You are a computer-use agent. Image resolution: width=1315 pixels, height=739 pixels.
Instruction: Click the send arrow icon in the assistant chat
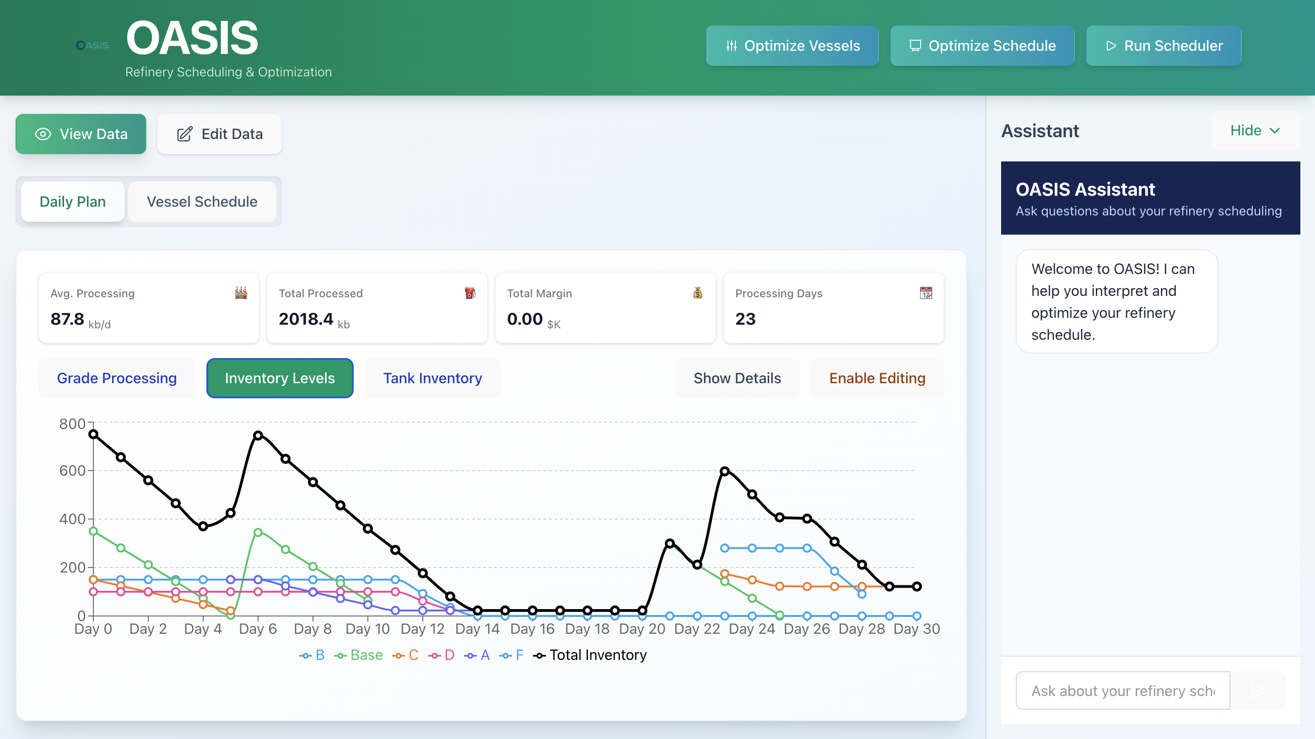point(1258,691)
